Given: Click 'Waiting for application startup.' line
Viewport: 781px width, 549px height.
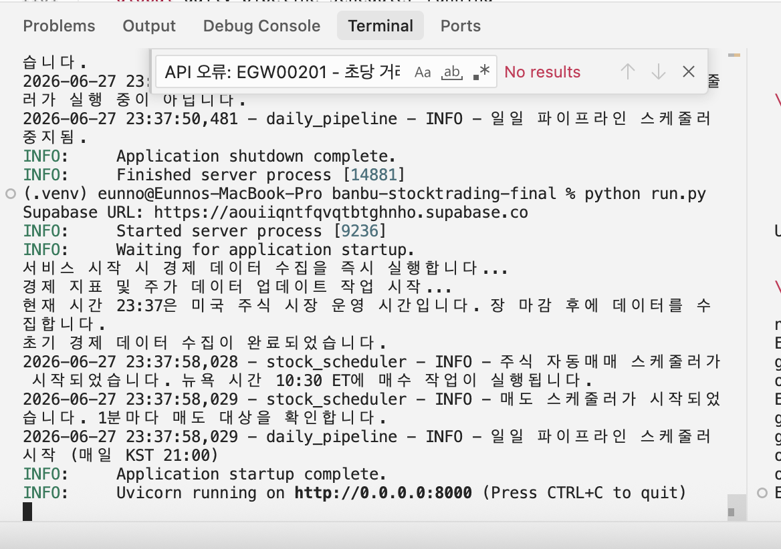Looking at the screenshot, I should coord(219,250).
